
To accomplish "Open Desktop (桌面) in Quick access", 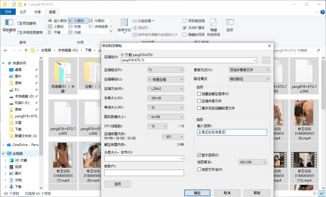I will (x=18, y=70).
